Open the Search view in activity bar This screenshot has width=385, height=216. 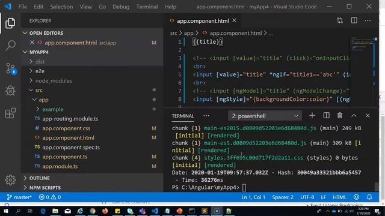[x=10, y=46]
